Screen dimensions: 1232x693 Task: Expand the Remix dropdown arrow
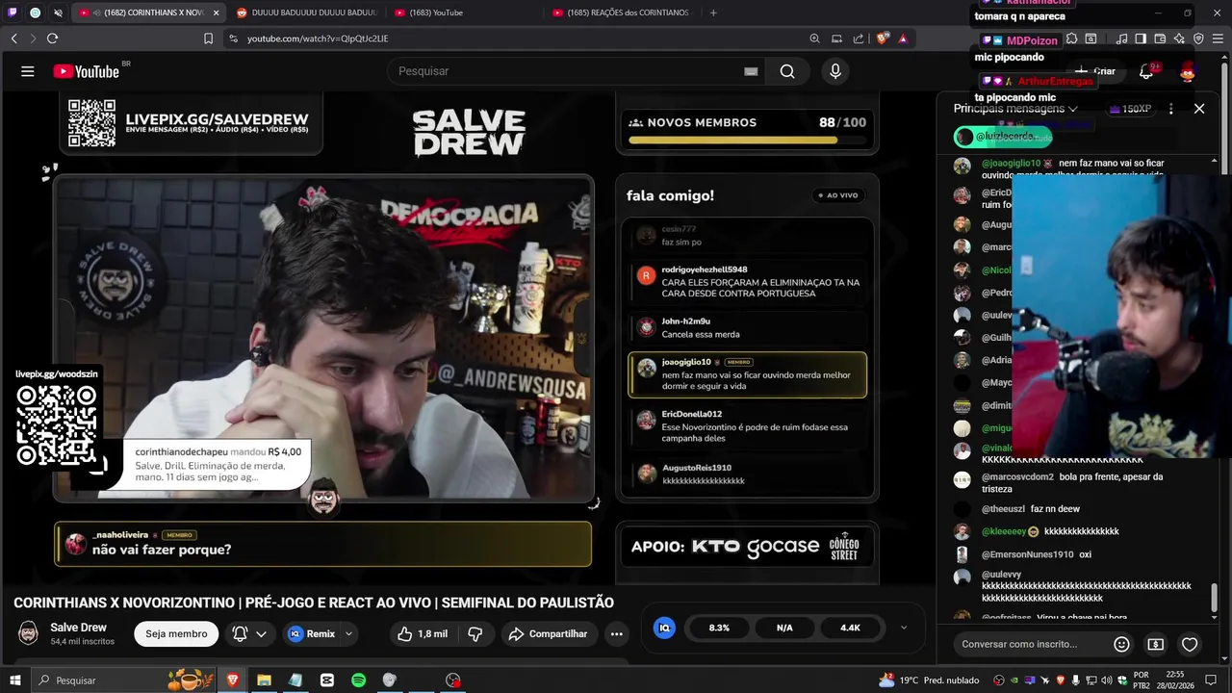click(348, 633)
